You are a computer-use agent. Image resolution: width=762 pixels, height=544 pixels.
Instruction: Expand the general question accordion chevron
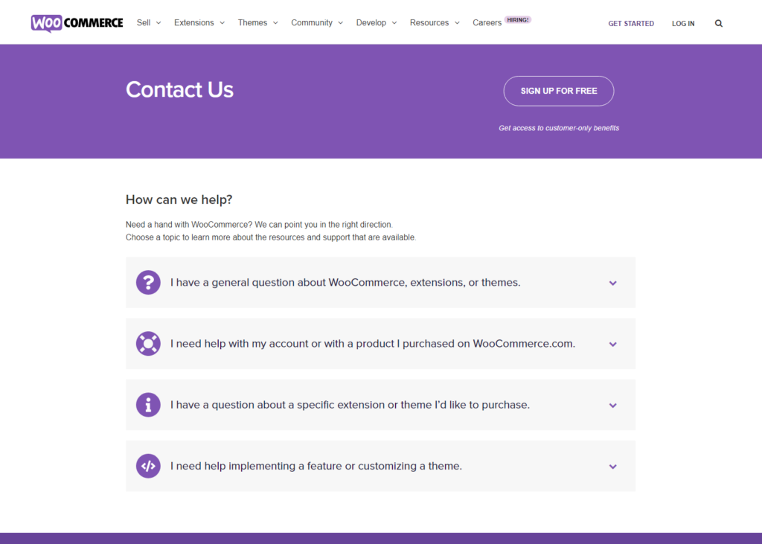coord(613,283)
